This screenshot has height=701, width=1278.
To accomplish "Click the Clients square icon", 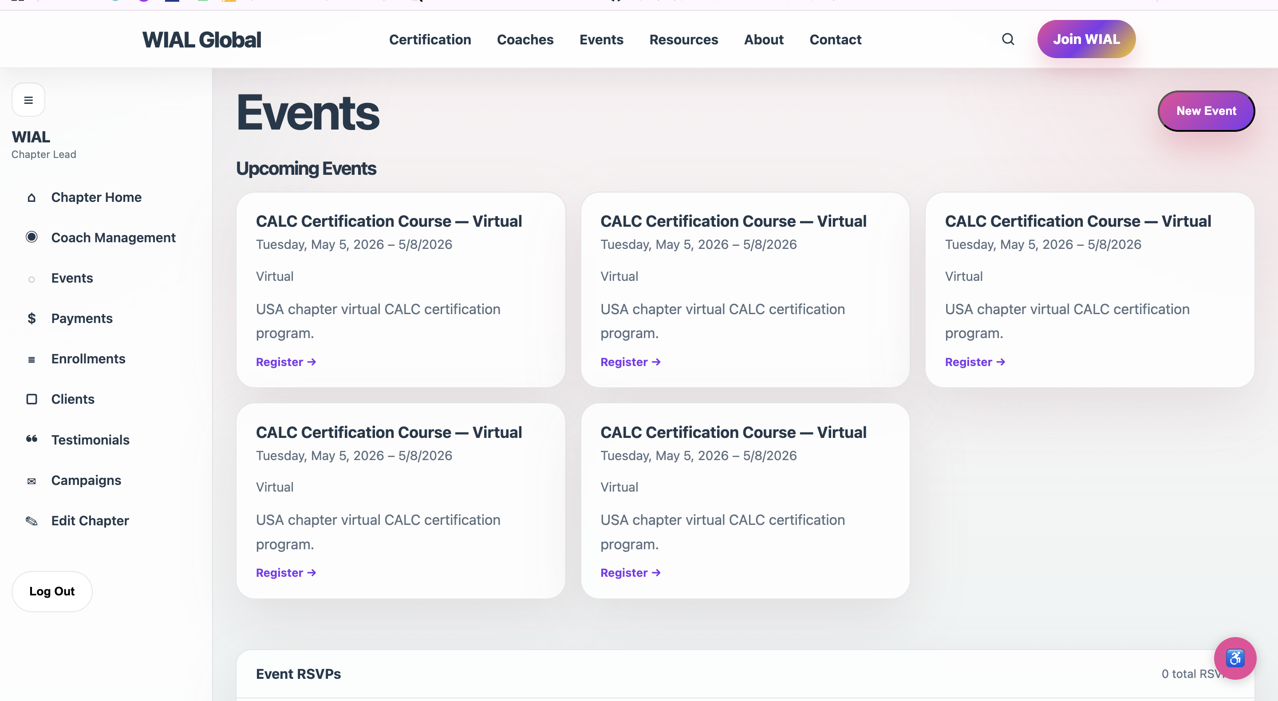I will (31, 399).
